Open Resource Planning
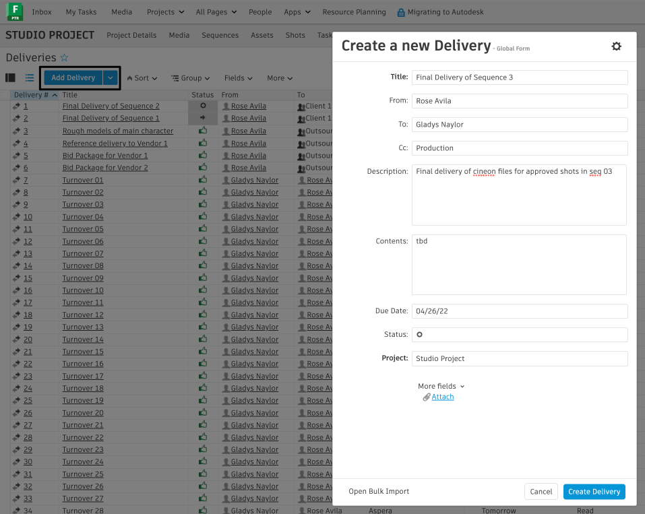Viewport: 645px width, 514px height. pos(354,12)
